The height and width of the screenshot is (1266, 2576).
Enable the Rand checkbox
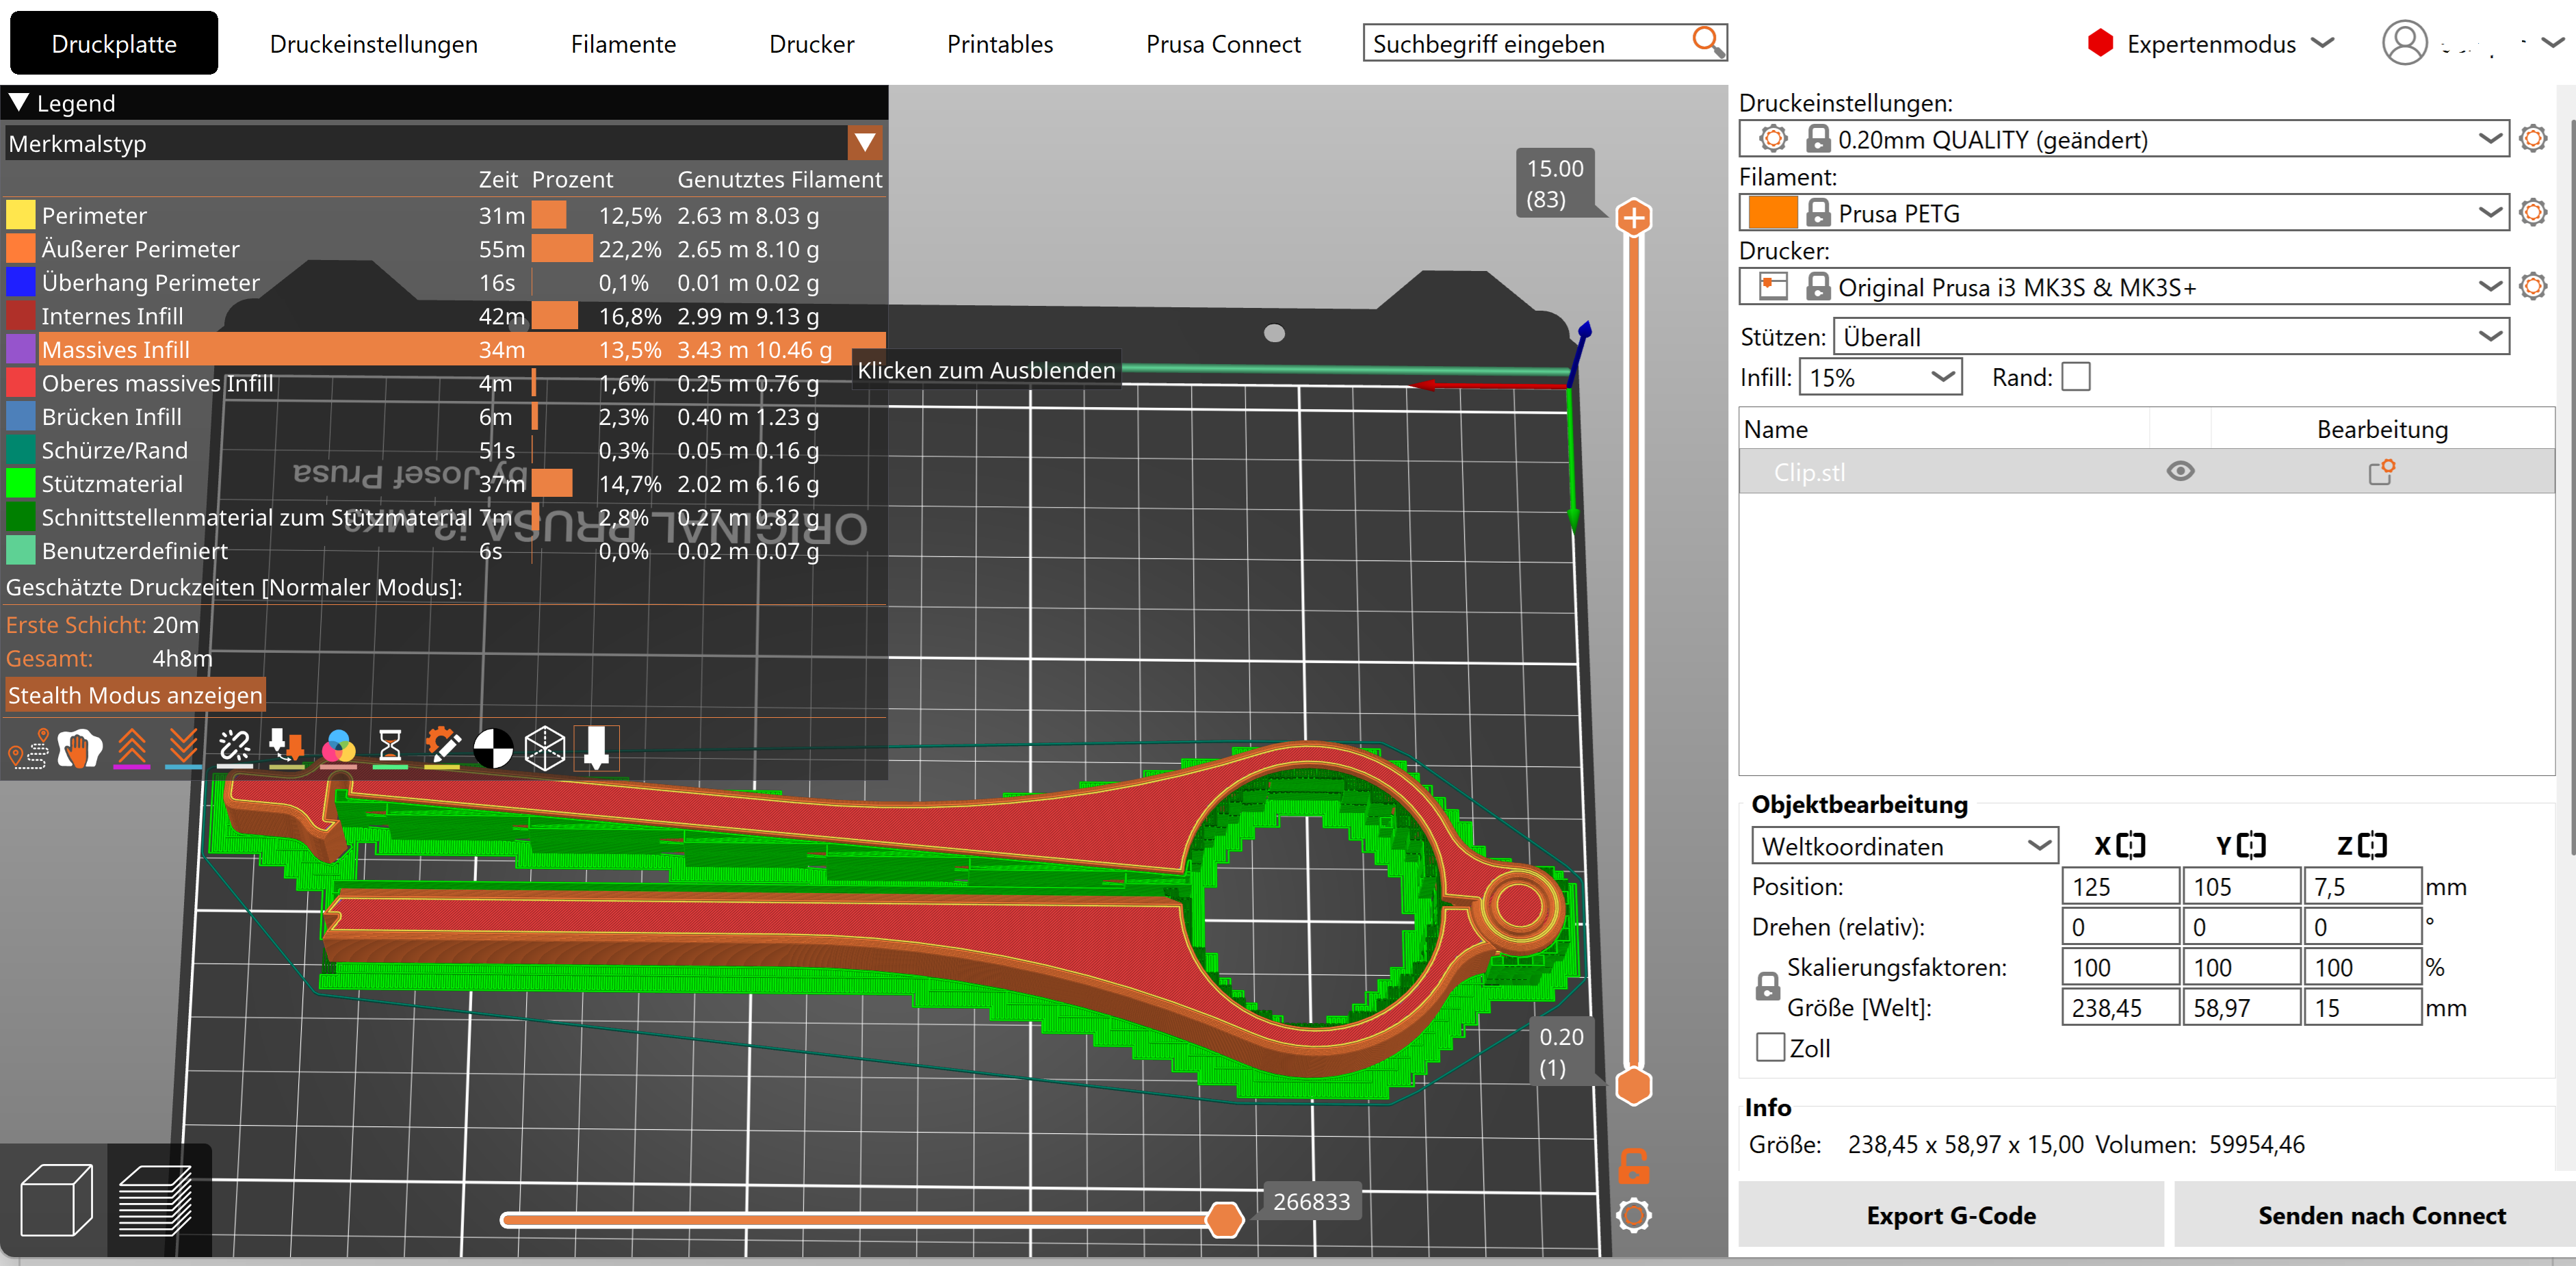click(2076, 377)
